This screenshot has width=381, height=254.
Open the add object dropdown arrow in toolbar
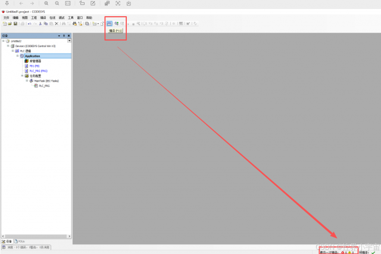98,24
